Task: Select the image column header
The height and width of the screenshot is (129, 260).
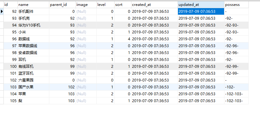Action: [x=86, y=5]
